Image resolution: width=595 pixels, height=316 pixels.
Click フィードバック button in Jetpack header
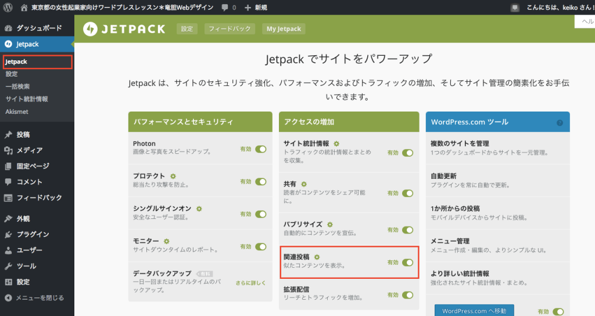click(x=230, y=29)
